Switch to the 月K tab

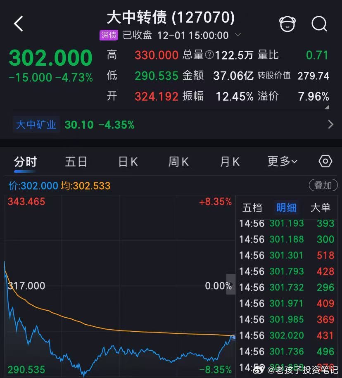click(x=230, y=162)
